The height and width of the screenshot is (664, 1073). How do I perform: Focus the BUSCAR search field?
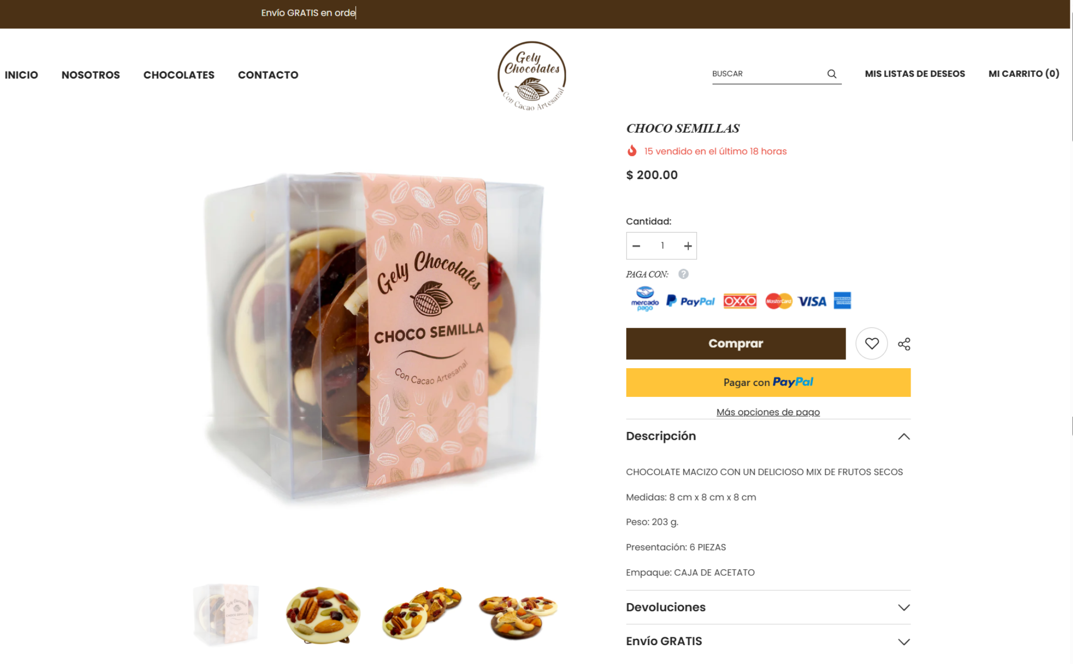pyautogui.click(x=768, y=74)
